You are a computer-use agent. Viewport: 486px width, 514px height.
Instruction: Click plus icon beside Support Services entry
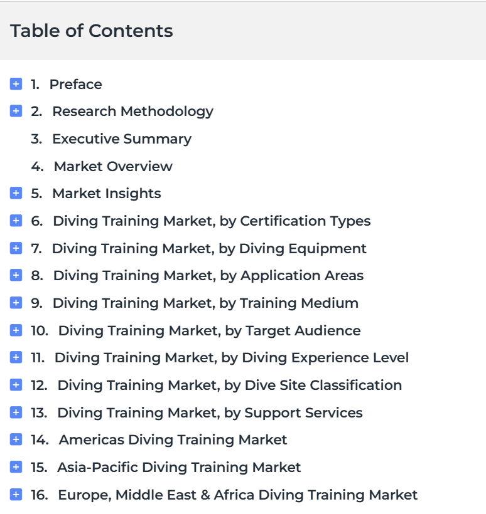click(16, 412)
